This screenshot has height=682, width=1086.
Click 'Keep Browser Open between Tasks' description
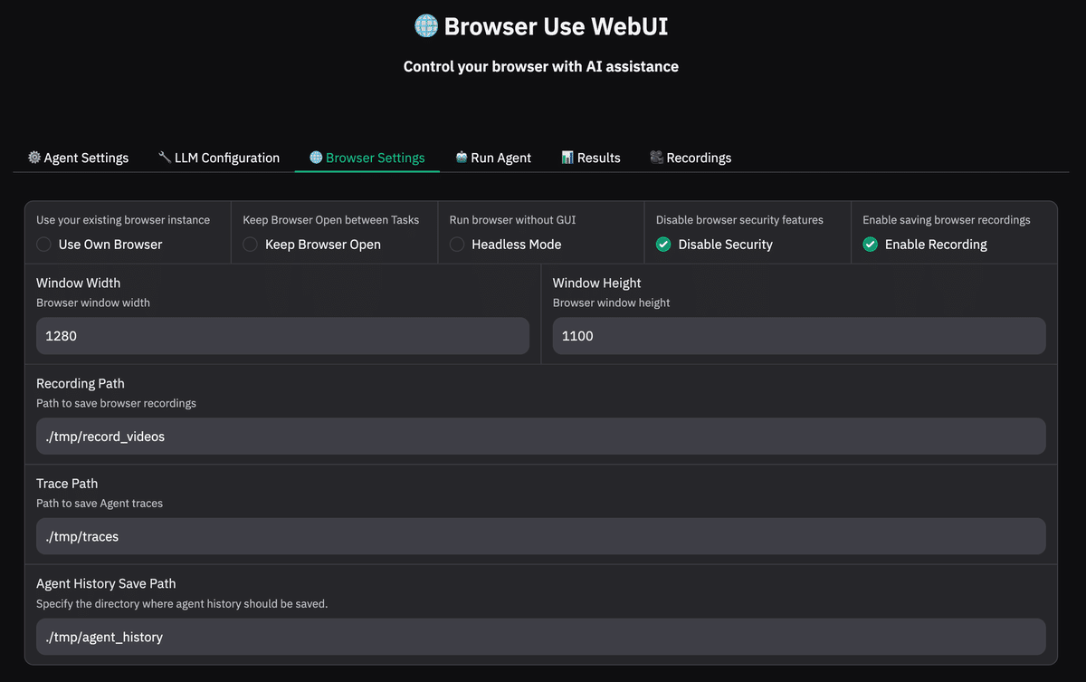331,220
